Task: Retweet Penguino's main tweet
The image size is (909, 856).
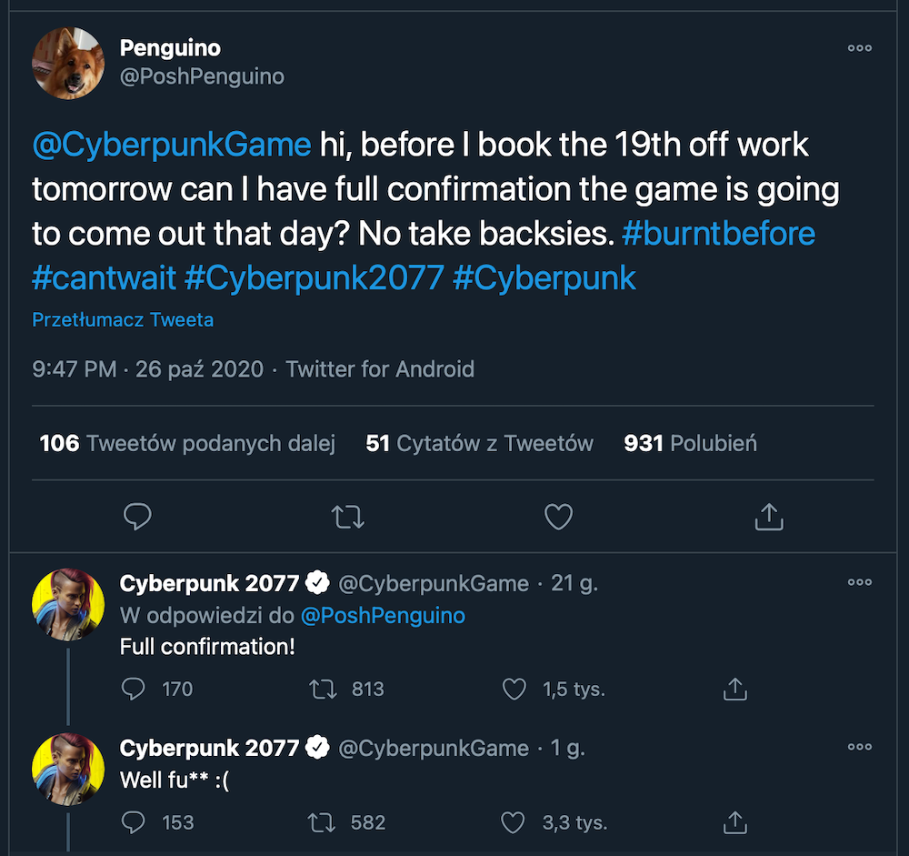Action: tap(348, 517)
